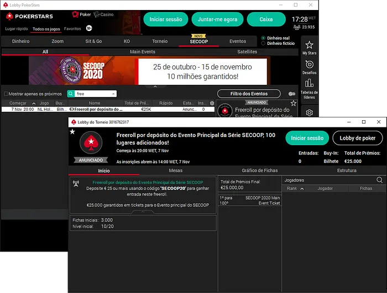The image size is (387, 293).
Task: Open Mesas tab in tournament lobby
Action: point(175,171)
